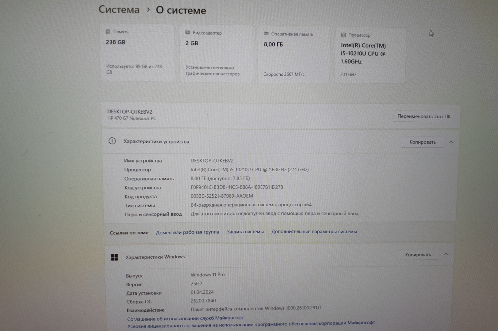Click the storage (Память) icon

108,32
